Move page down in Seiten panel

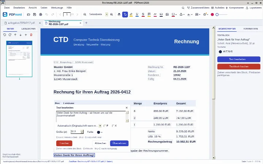(20, 35)
